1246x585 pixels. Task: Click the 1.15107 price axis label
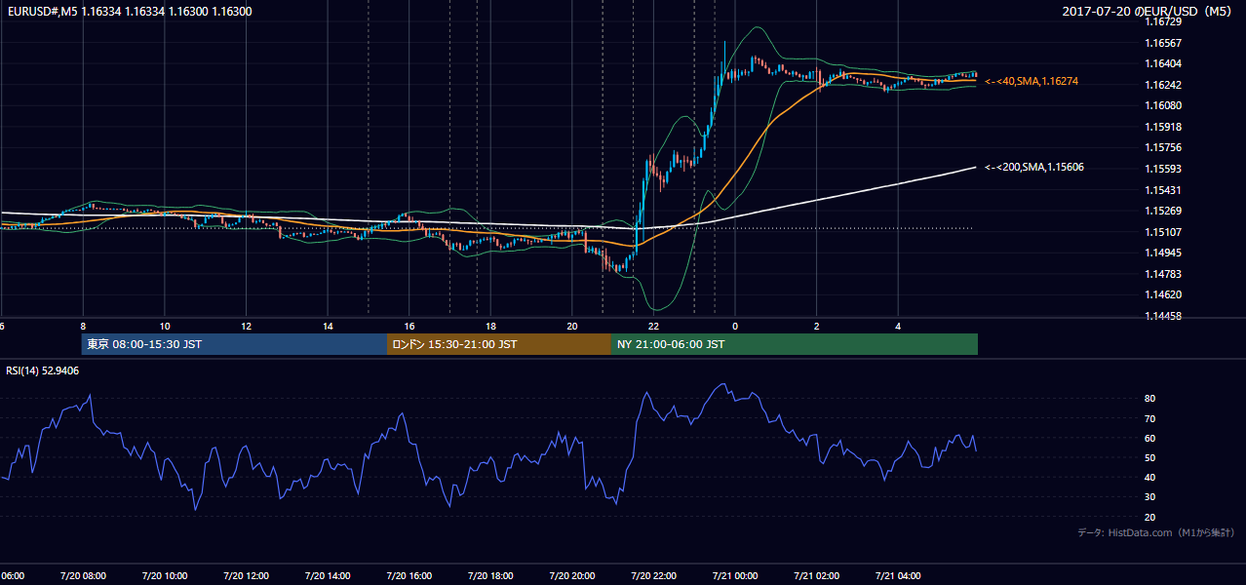click(1165, 232)
